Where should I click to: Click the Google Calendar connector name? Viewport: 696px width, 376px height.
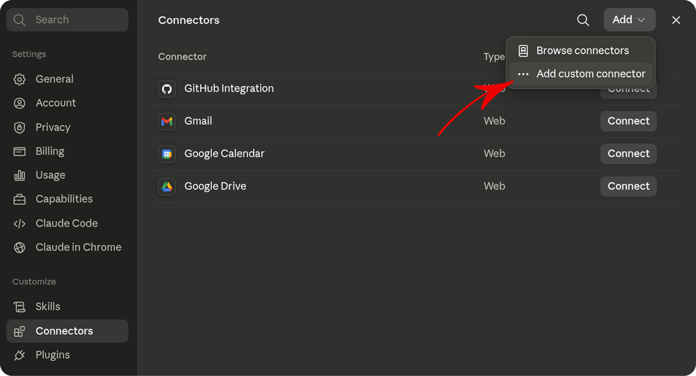click(224, 154)
